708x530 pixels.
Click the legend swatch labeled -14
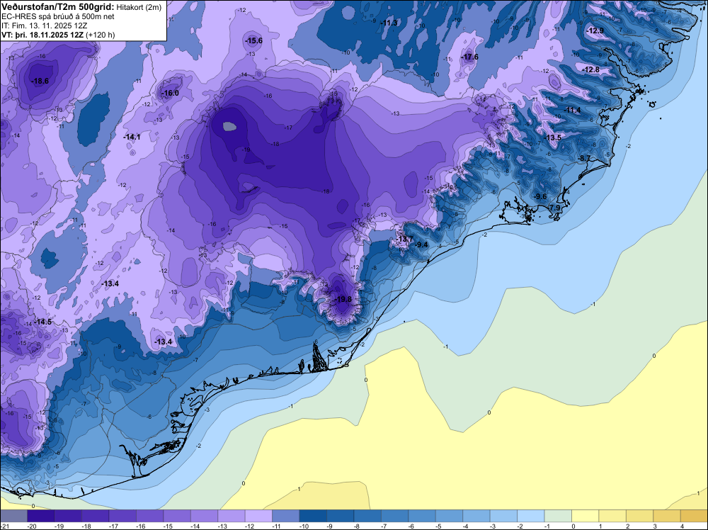coord(204,516)
